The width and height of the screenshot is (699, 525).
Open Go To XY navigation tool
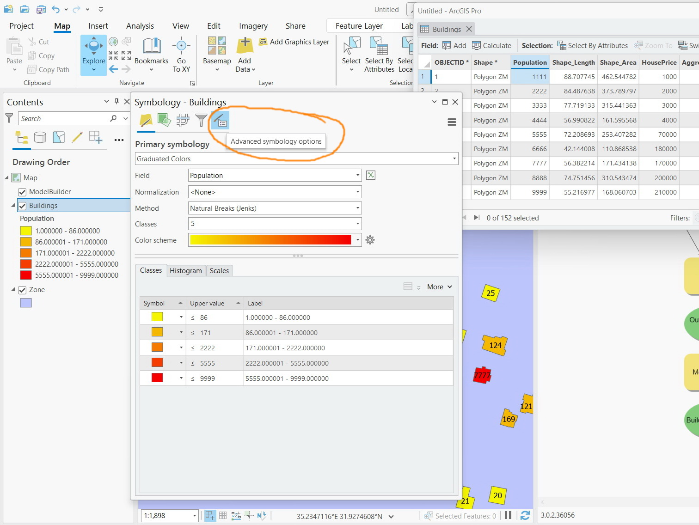coord(181,55)
